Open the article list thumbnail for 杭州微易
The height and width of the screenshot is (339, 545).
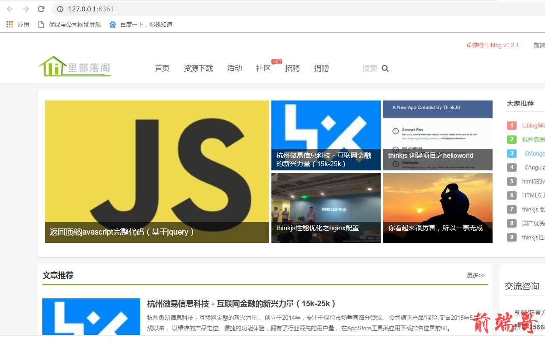(x=91, y=317)
